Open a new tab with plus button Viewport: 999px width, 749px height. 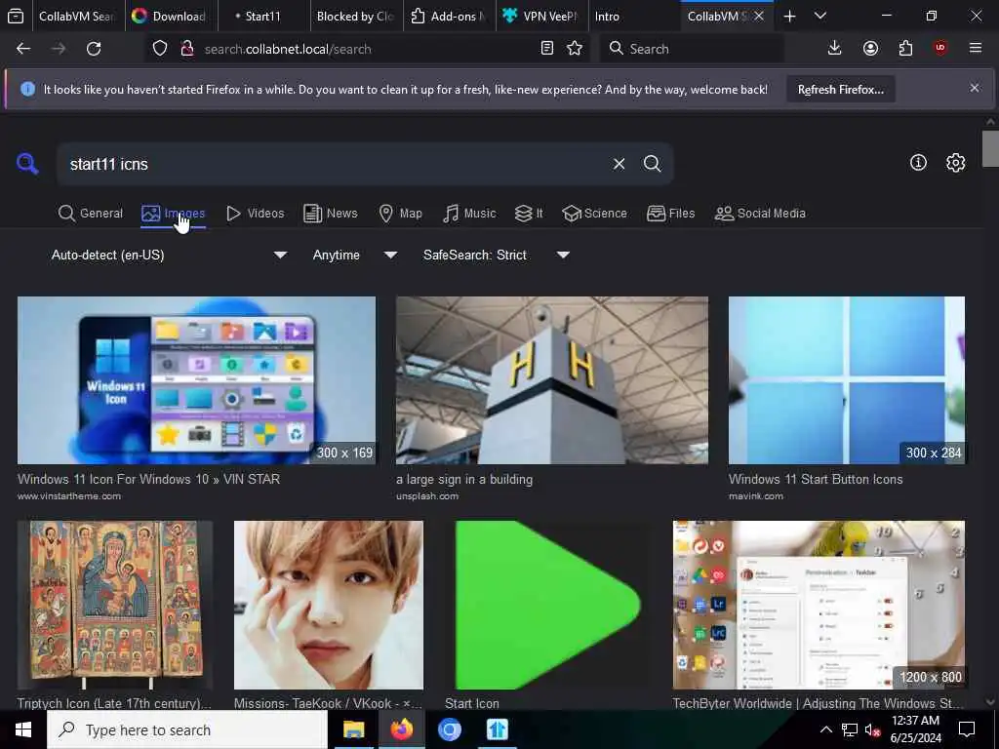click(x=789, y=16)
